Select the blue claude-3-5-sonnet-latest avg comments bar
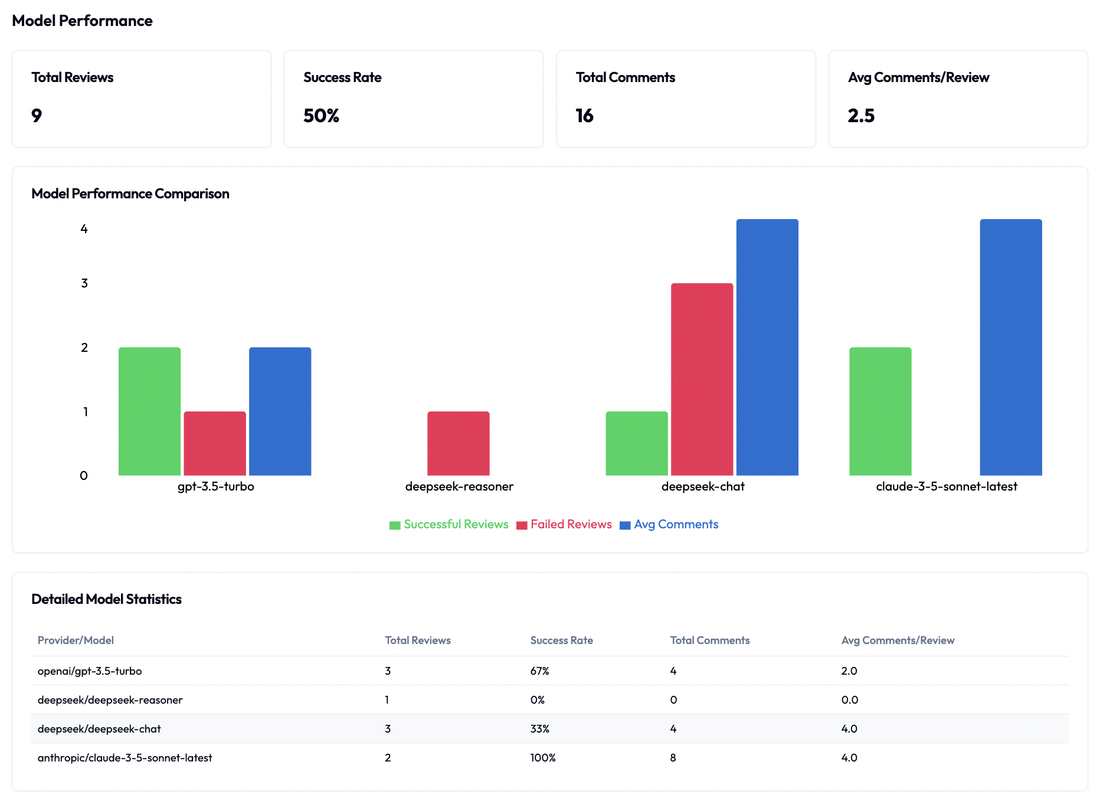This screenshot has height=804, width=1100. [x=1011, y=347]
